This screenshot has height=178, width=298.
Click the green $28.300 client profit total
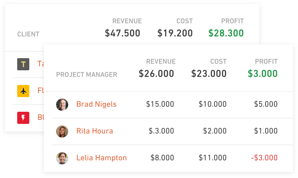pyautogui.click(x=226, y=33)
